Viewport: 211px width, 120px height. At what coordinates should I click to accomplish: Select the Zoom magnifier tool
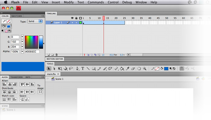point(145,69)
